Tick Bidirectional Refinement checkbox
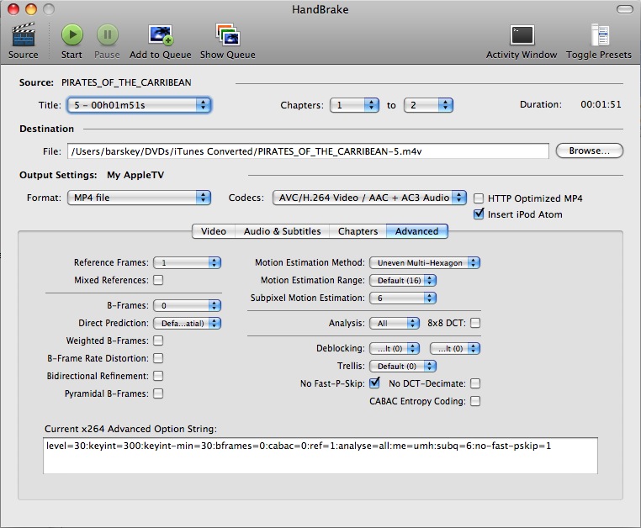 pos(158,376)
